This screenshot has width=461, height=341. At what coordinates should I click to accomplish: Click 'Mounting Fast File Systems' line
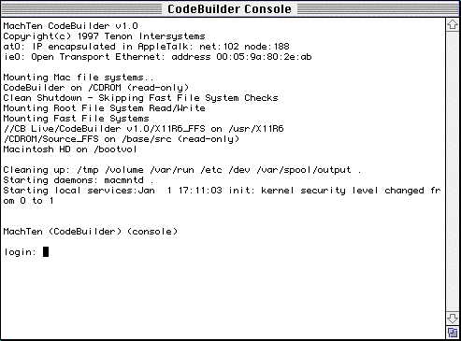(76, 119)
